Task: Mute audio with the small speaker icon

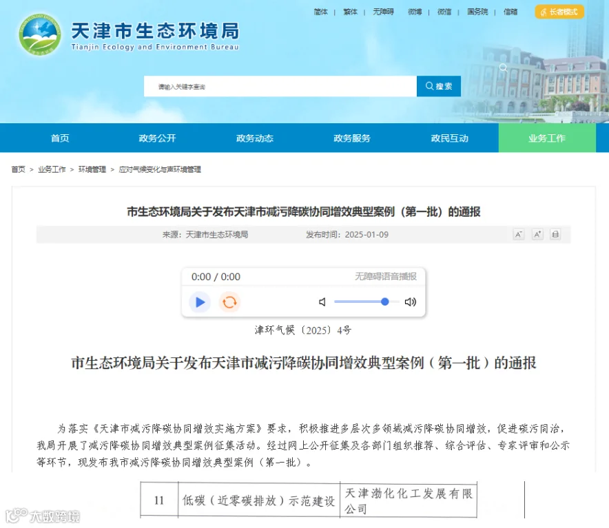Action: click(x=322, y=302)
